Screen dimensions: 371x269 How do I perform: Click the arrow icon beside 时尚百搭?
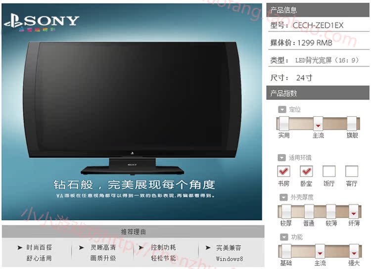pos(20,248)
